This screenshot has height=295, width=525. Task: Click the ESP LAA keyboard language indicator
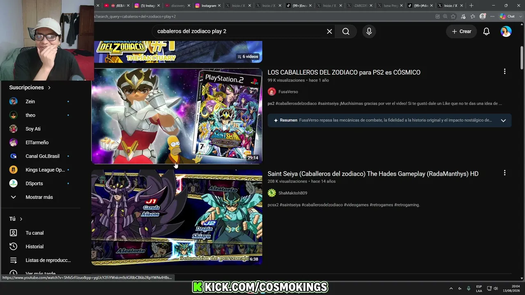479,288
